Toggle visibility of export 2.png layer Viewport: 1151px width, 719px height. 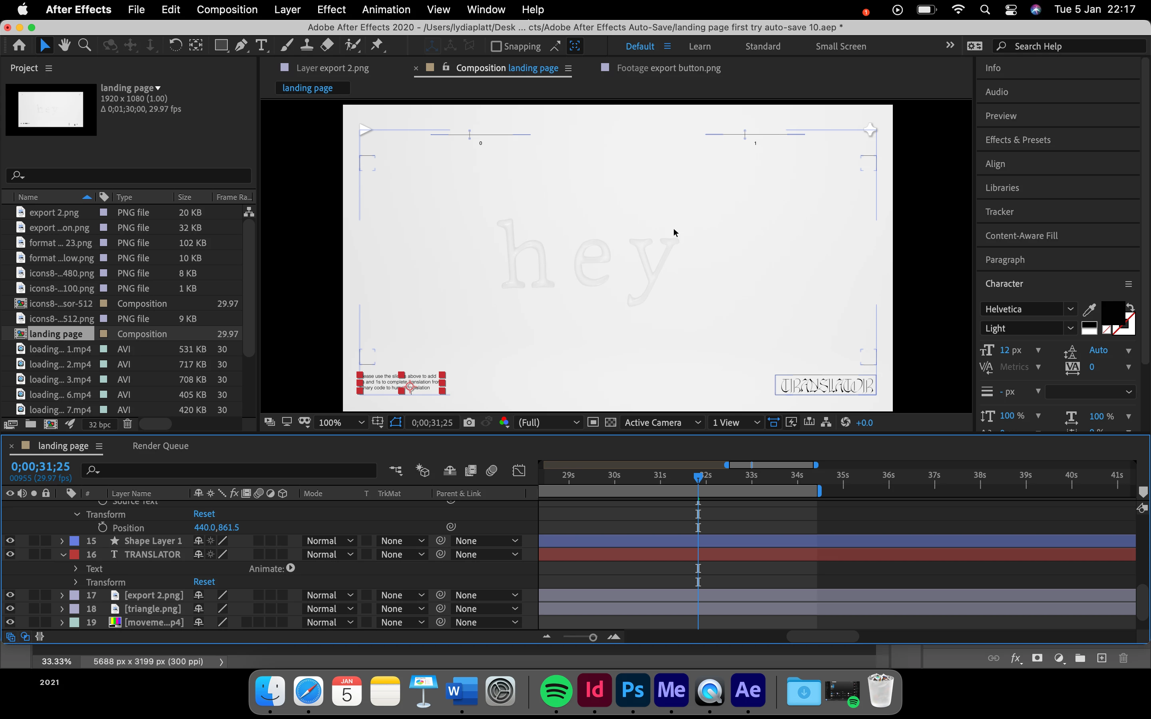(x=10, y=595)
